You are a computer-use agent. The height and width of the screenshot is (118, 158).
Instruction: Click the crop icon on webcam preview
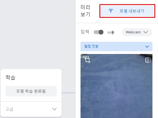87,60
